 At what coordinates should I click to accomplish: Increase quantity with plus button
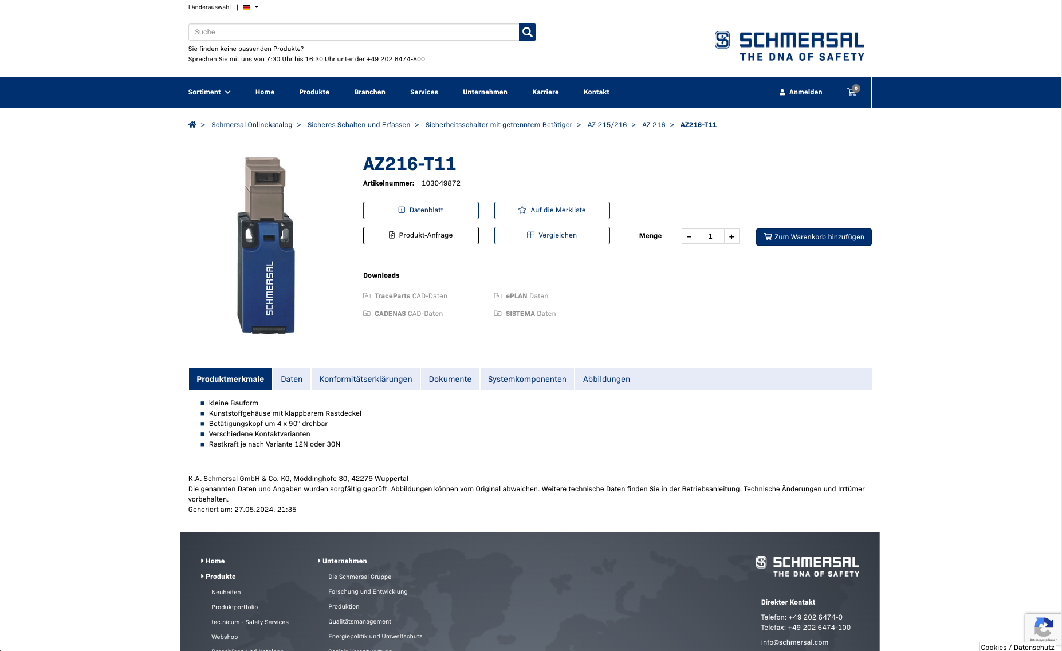tap(731, 236)
